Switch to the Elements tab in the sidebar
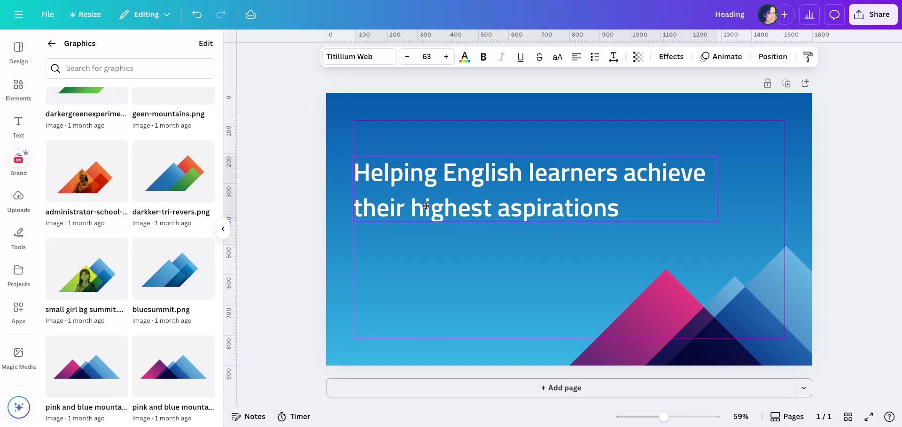Viewport: 902px width, 427px height. pos(18,89)
